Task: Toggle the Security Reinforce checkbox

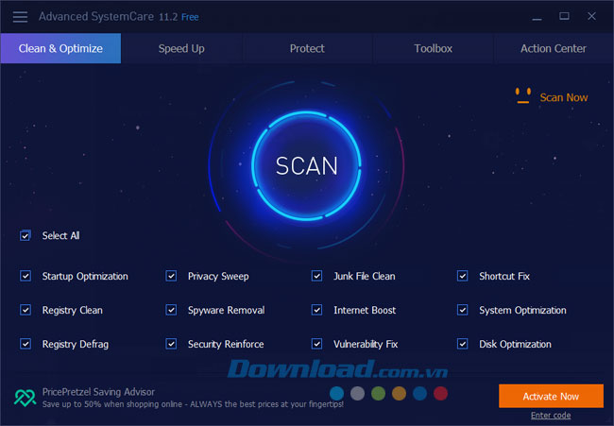Action: pyautogui.click(x=171, y=344)
